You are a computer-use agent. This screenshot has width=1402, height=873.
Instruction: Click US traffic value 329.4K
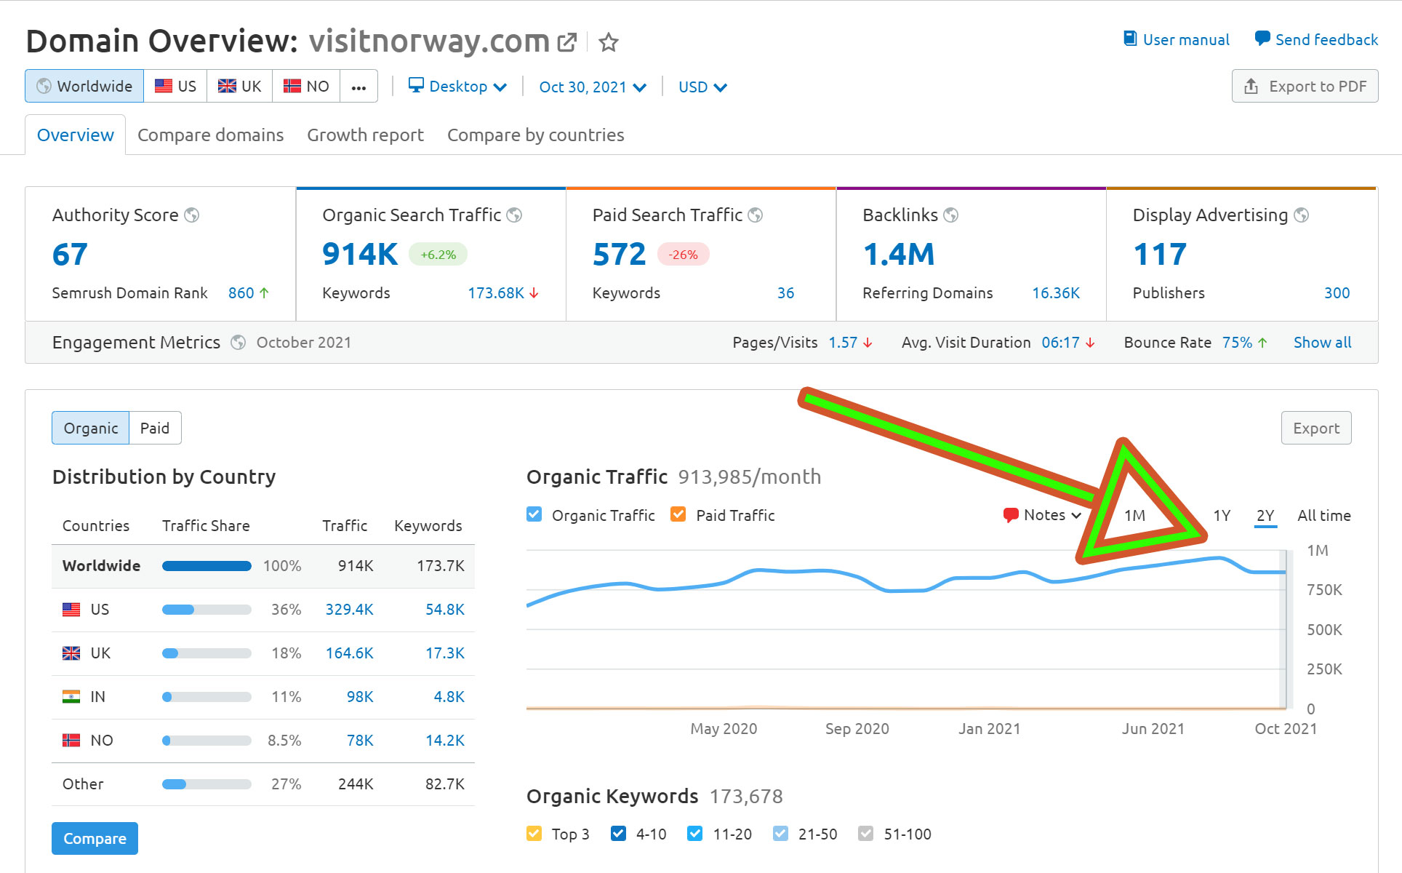(x=349, y=610)
